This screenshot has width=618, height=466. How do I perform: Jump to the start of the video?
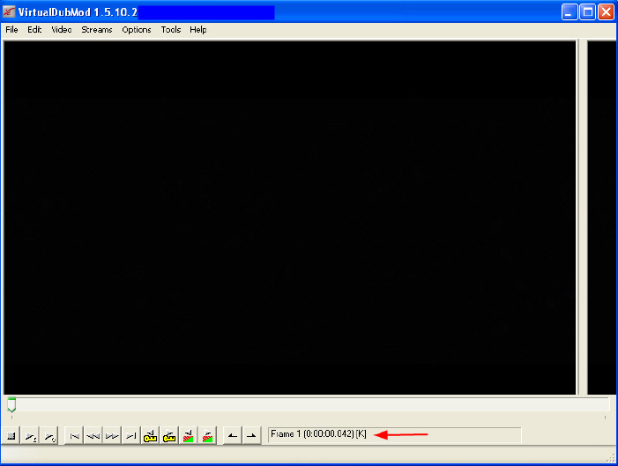click(x=74, y=436)
